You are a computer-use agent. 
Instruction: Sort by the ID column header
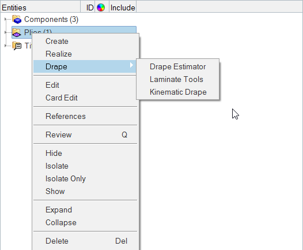tap(90, 8)
